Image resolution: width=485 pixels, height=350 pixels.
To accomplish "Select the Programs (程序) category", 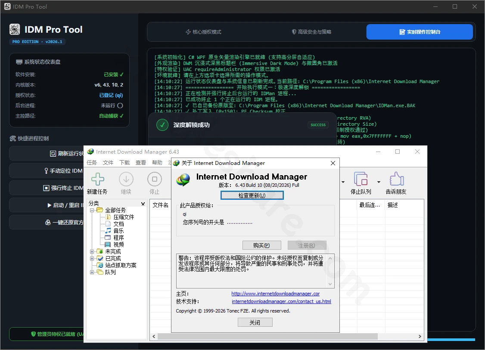I will [118, 238].
